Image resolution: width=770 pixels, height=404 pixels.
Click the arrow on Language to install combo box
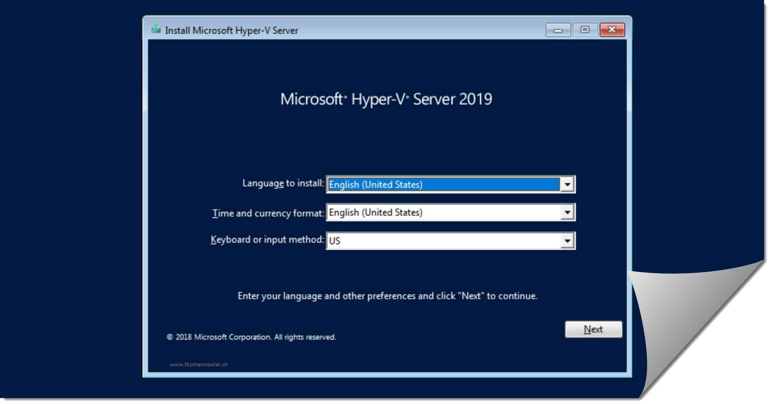coord(567,184)
